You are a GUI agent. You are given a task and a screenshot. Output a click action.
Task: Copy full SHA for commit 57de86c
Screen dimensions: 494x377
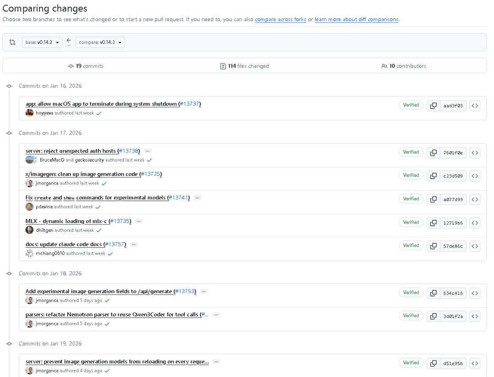[433, 246]
